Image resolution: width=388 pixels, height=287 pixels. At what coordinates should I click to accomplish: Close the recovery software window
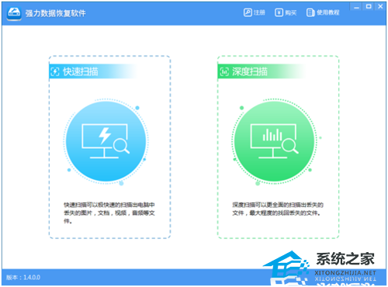380,7
